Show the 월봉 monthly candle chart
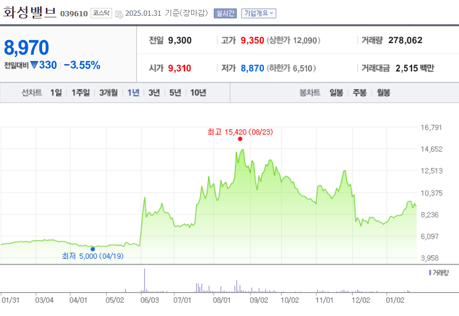Viewport: 459px width, 316px height. point(384,93)
